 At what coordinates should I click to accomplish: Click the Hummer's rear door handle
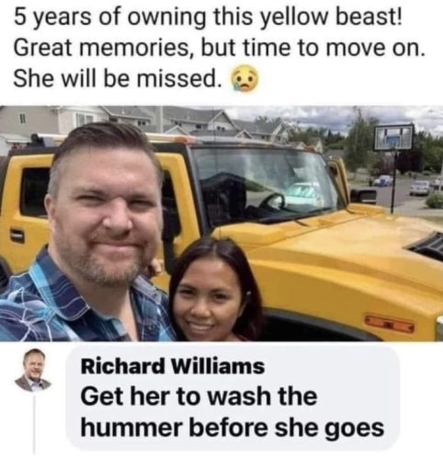(17, 236)
